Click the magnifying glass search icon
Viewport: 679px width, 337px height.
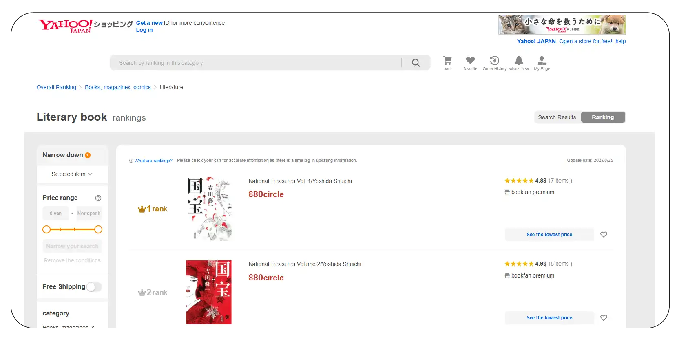(416, 63)
